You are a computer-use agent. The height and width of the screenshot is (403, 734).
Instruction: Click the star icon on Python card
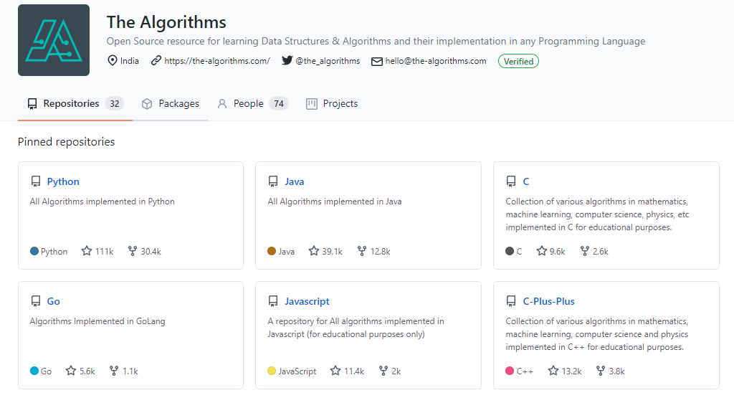click(87, 251)
